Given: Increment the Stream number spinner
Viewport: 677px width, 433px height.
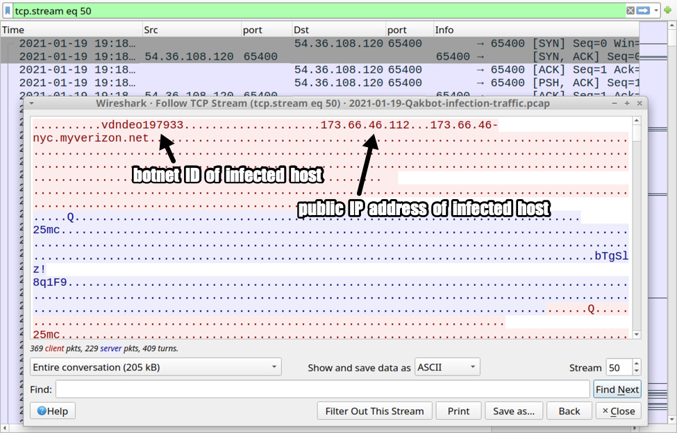Looking at the screenshot, I should point(637,364).
